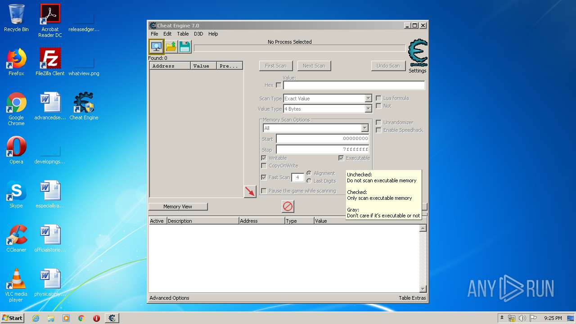Click the First Scan button
This screenshot has width=576, height=324.
coord(276,66)
